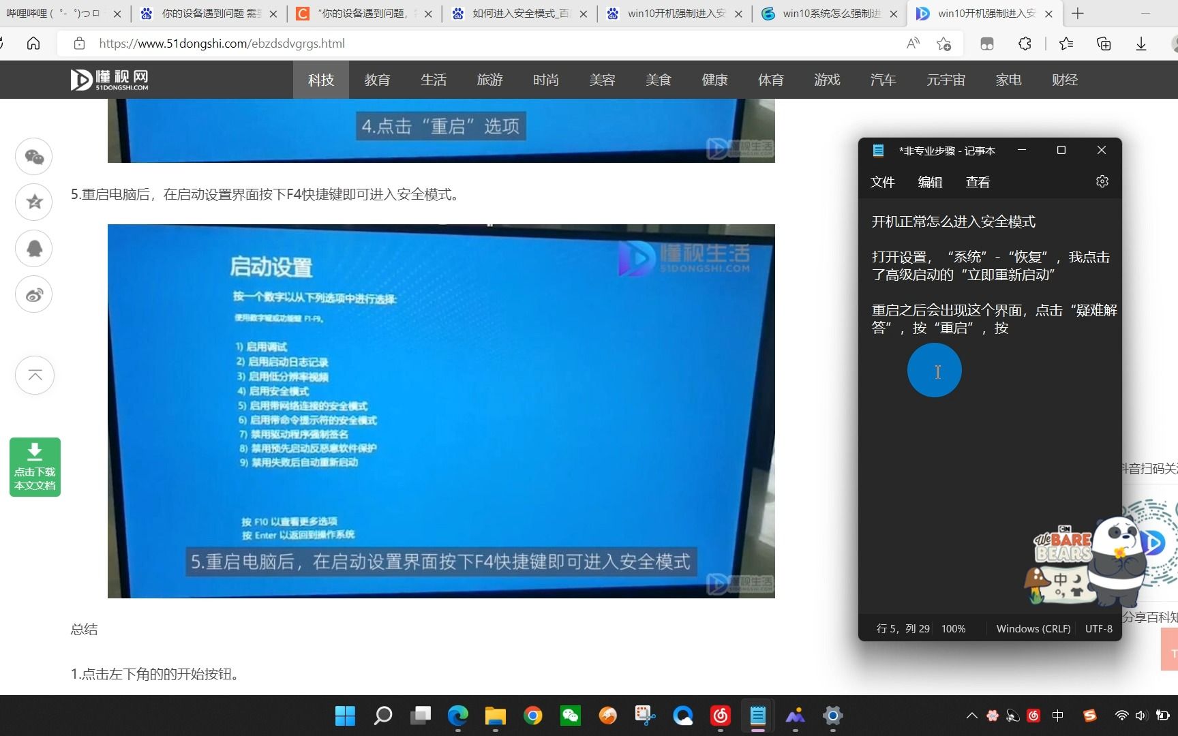This screenshot has height=736, width=1178.
Task: Click the 点击下载本文文档 button
Action: coord(35,467)
